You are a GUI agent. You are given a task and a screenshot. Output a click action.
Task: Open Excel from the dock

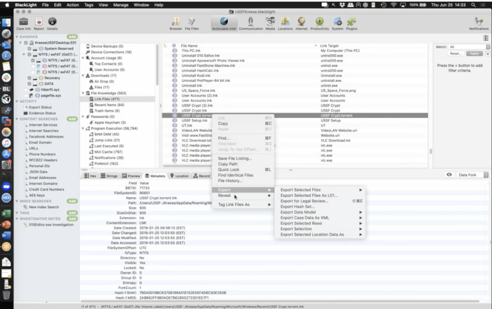pos(6,214)
